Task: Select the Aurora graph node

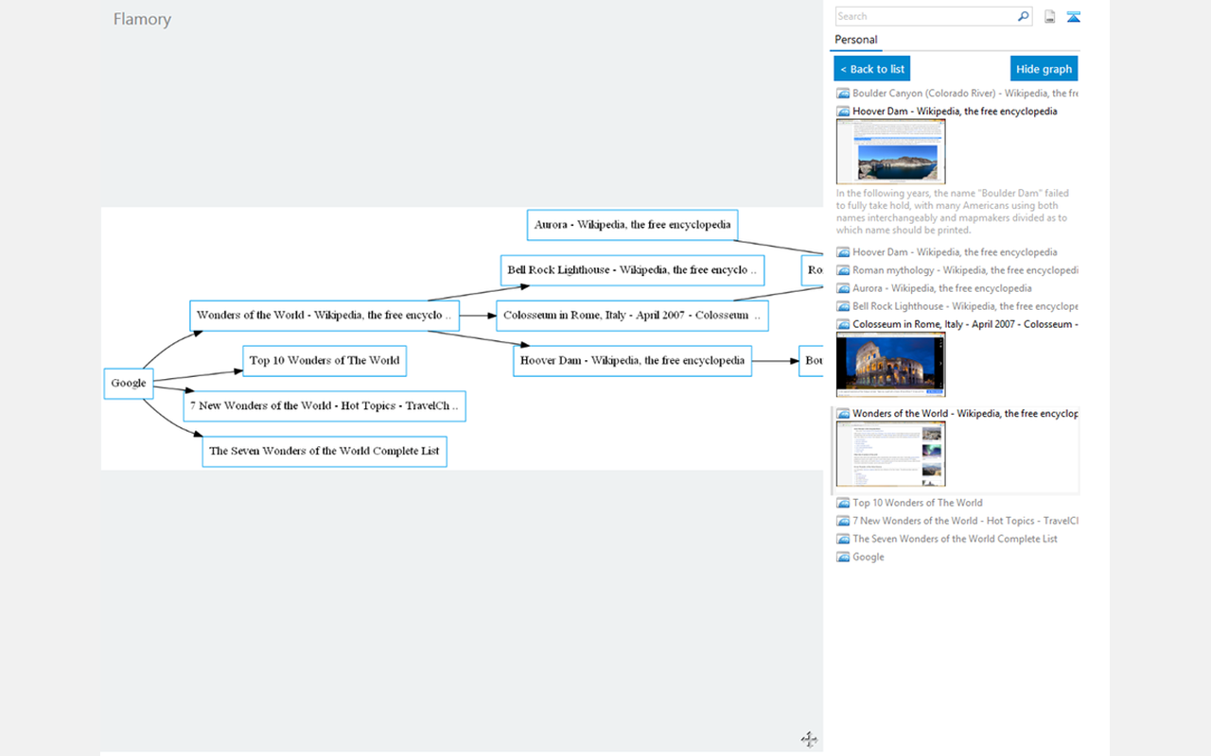Action: (x=632, y=225)
